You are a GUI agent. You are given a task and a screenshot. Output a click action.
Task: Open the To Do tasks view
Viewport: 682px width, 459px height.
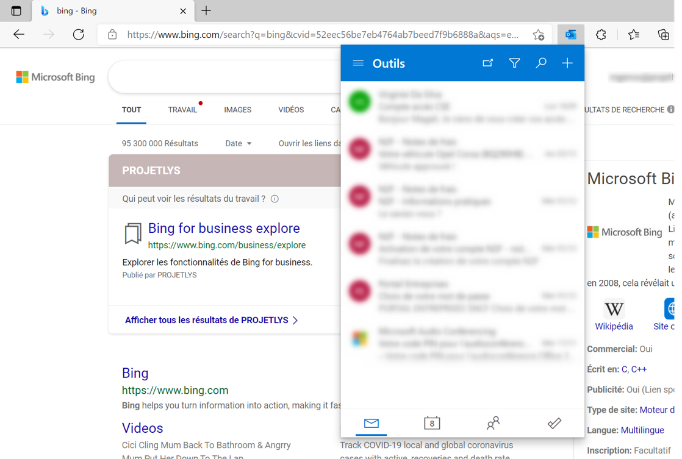(554, 423)
